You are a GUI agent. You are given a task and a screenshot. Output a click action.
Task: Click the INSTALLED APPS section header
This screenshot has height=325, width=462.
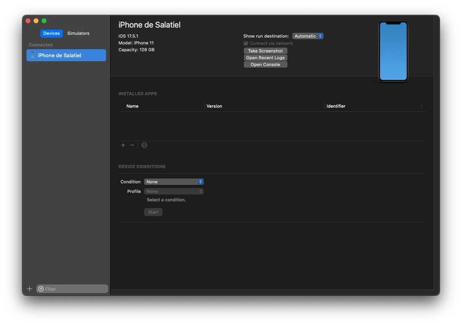[138, 94]
